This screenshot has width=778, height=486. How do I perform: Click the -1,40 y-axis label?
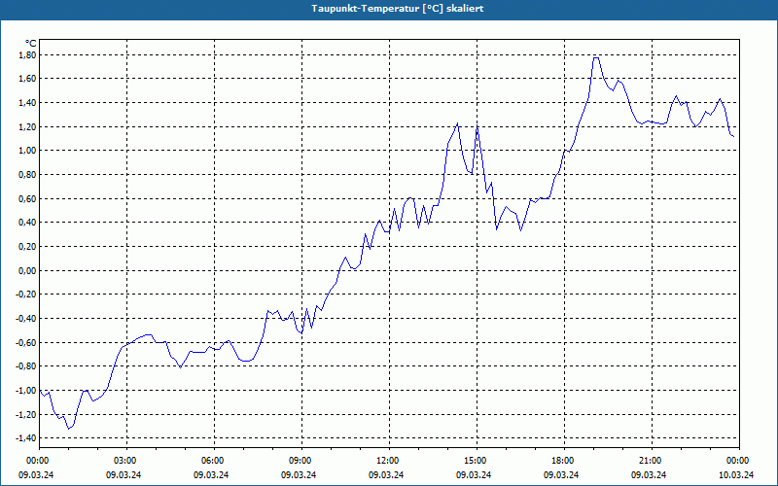point(26,438)
